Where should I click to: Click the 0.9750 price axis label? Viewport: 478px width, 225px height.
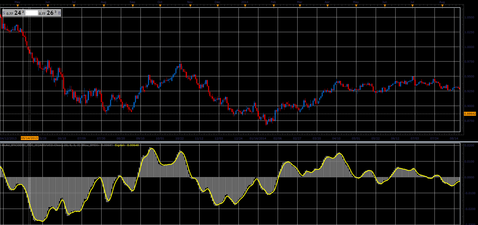[469, 62]
